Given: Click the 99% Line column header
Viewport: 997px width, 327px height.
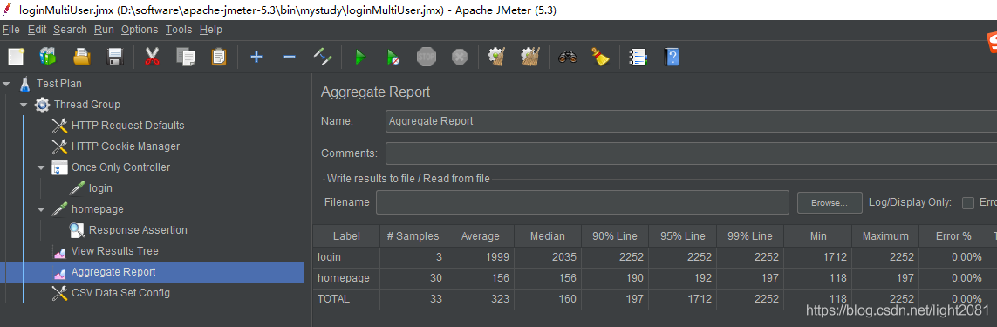Looking at the screenshot, I should (750, 236).
